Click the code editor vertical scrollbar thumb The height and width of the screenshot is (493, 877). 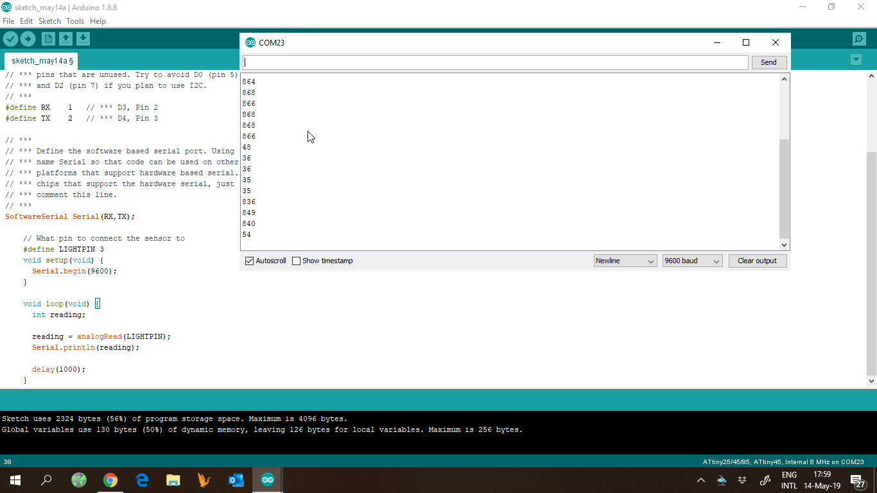[871, 263]
